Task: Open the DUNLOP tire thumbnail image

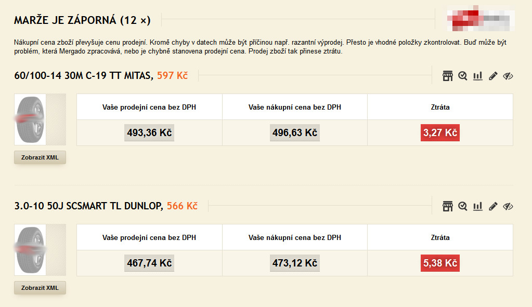Action: [x=30, y=250]
